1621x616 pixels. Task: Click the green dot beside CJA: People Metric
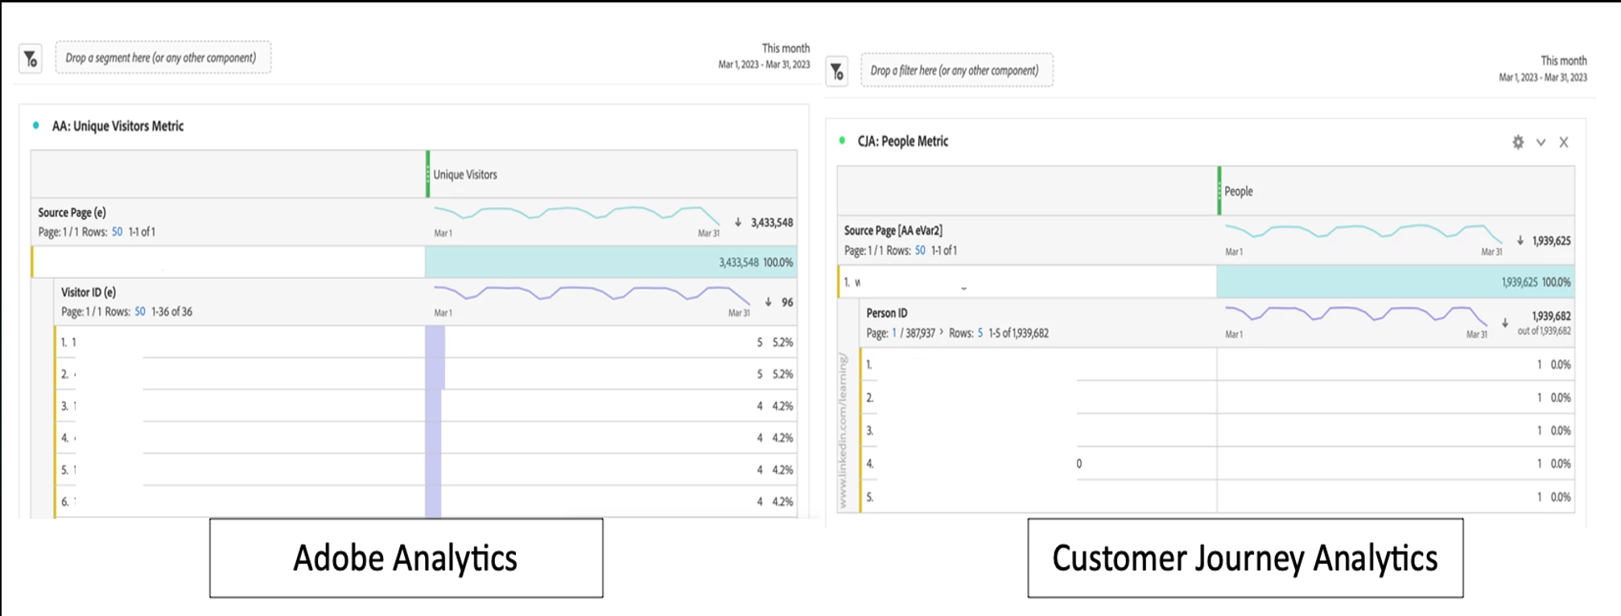click(842, 141)
